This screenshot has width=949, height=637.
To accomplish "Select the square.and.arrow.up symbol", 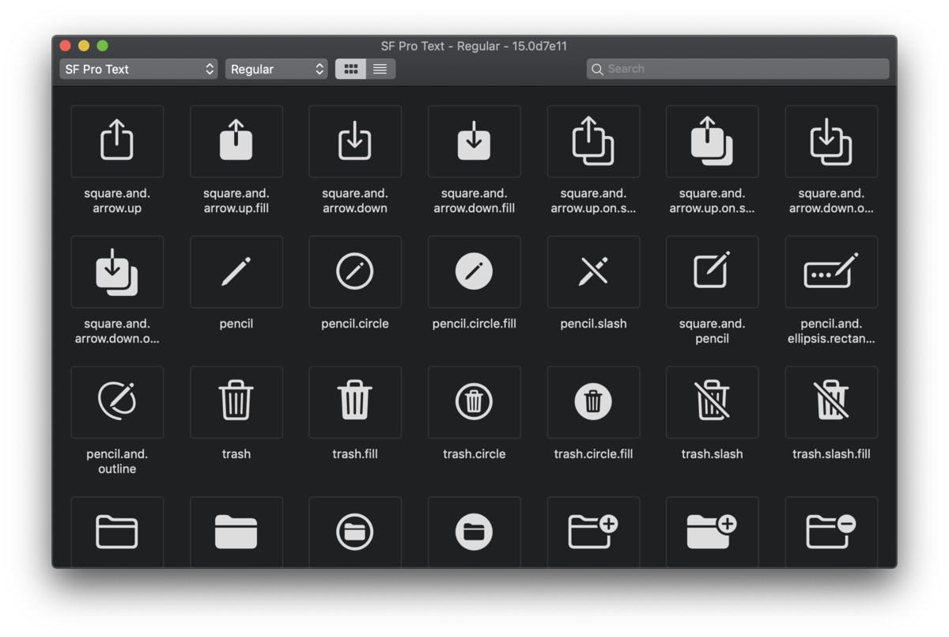I will [117, 141].
